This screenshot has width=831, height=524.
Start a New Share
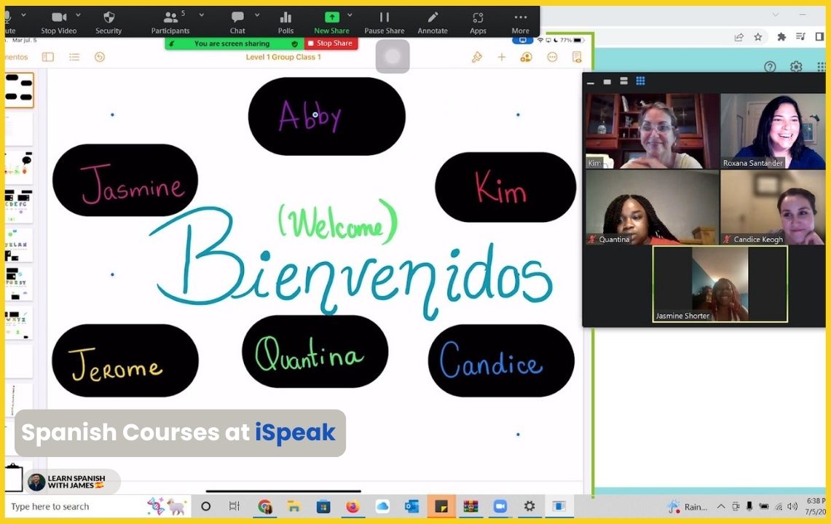331,21
